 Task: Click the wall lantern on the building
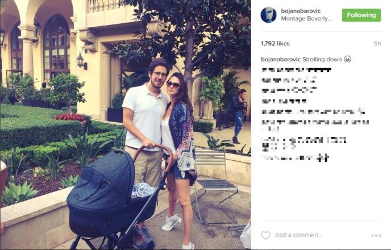pos(81,61)
